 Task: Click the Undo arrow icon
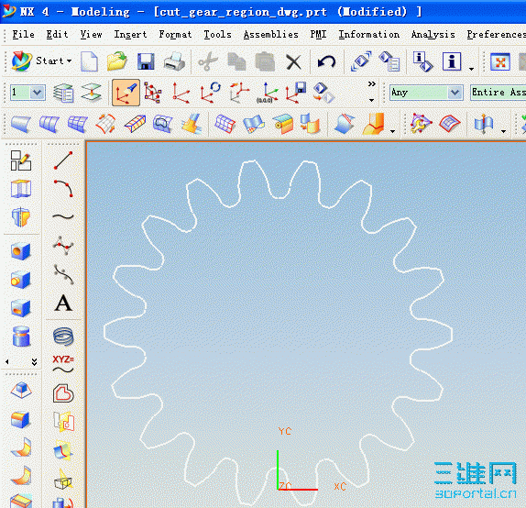[326, 61]
